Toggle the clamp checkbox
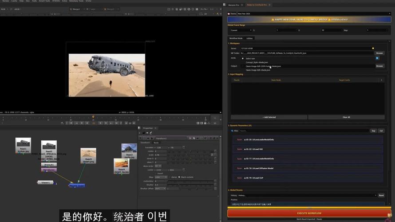 (x=170, y=177)
